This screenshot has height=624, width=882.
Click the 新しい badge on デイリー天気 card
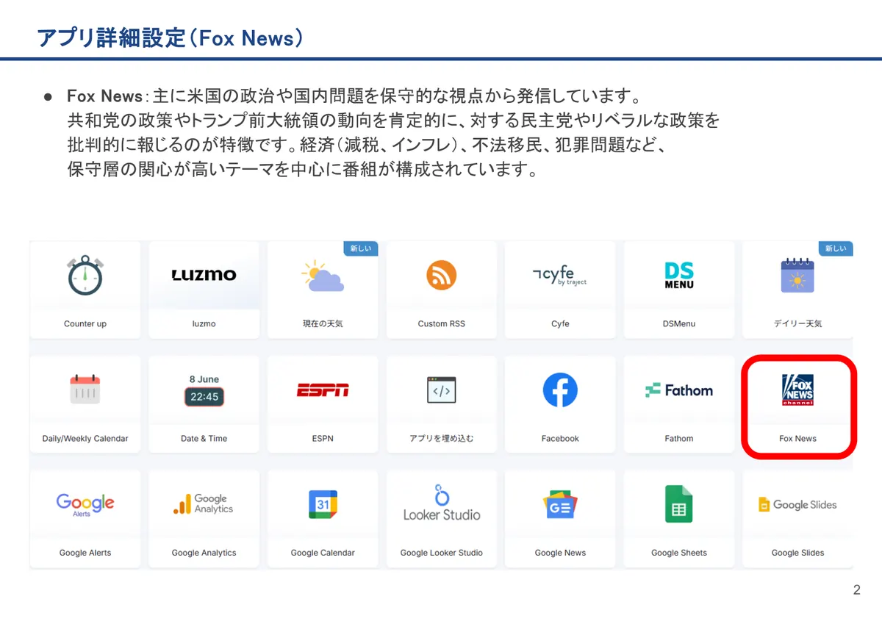pyautogui.click(x=836, y=248)
